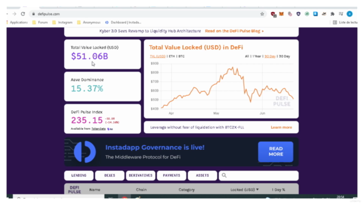Select the 30 Day chart range
364x205 pixels.
(284, 56)
